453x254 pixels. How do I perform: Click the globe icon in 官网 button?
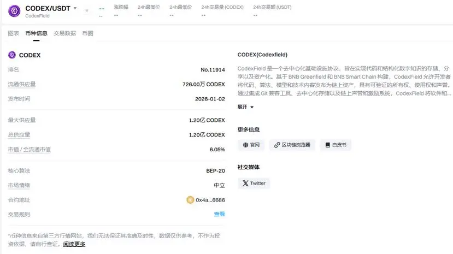coord(245,145)
